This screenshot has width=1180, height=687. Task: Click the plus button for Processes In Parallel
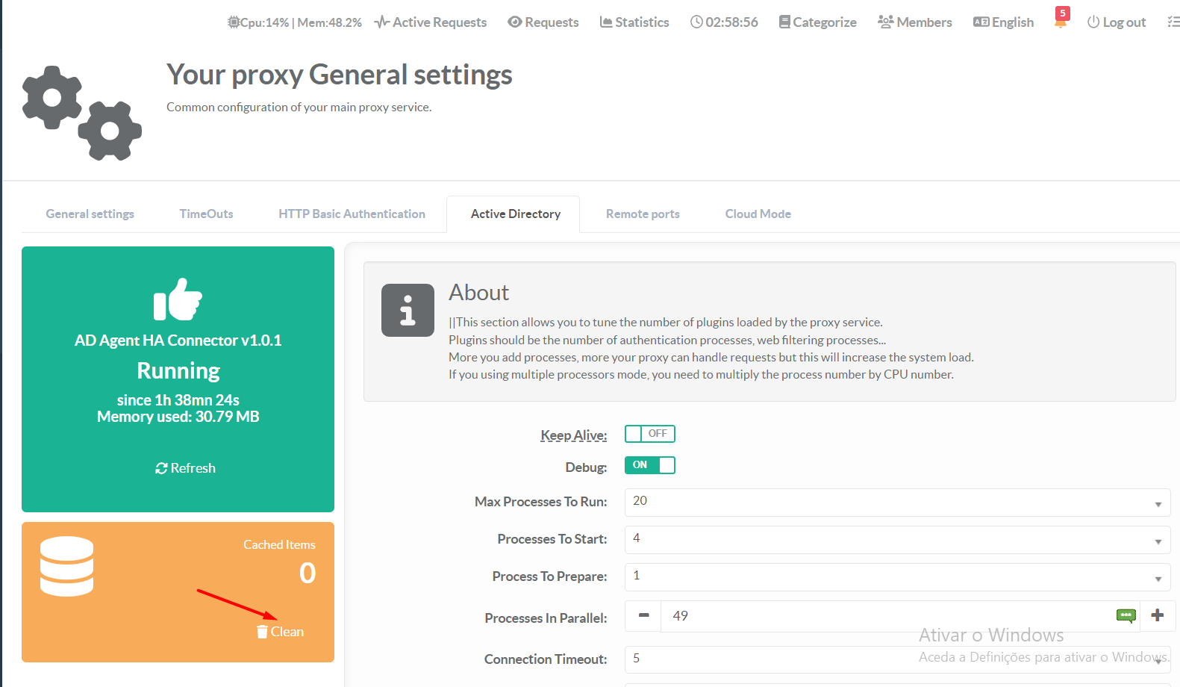pyautogui.click(x=1157, y=616)
